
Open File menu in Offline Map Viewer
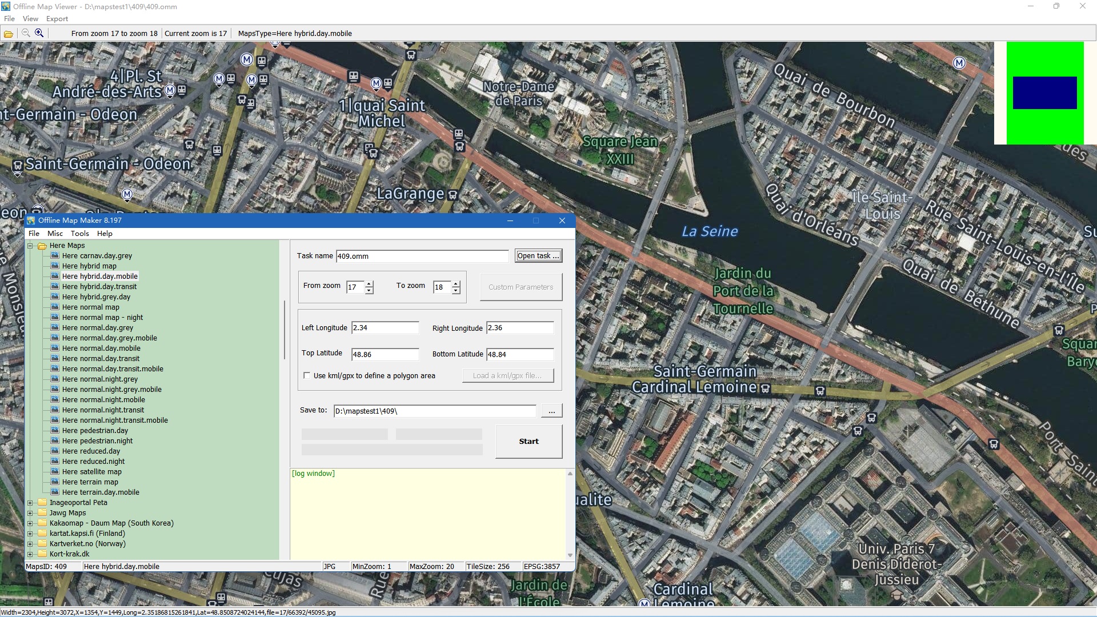tap(9, 19)
